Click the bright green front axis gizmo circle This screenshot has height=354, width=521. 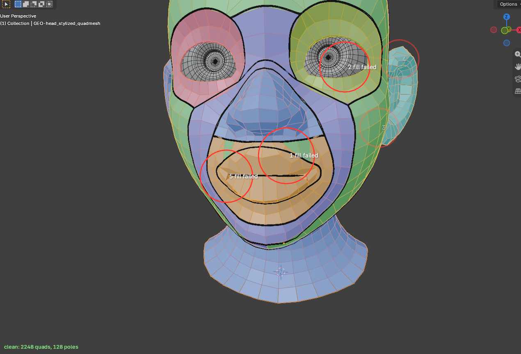pos(505,30)
